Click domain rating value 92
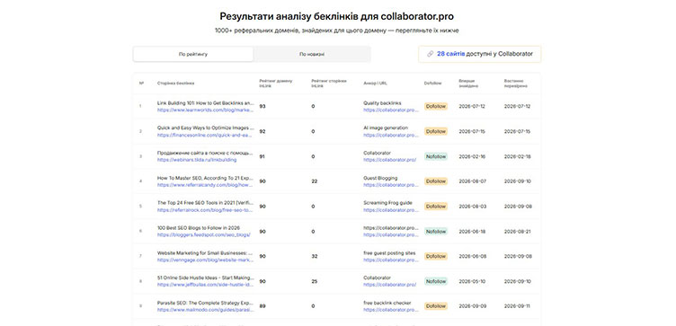676x326 pixels. [262, 131]
